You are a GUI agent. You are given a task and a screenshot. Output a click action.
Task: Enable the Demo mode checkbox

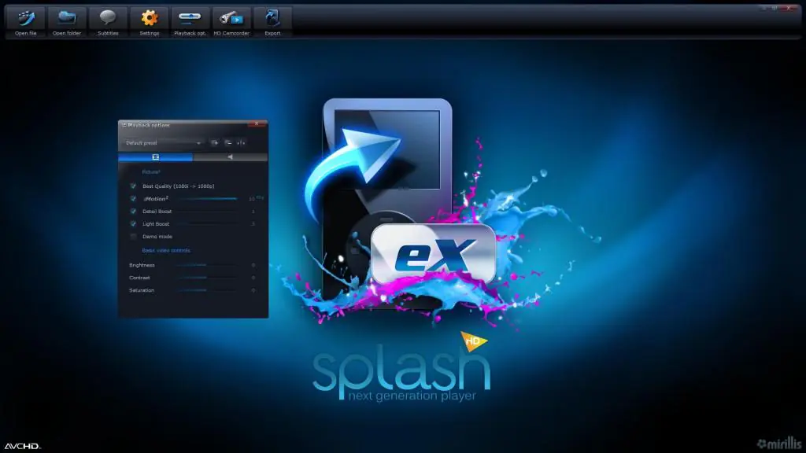pos(133,236)
